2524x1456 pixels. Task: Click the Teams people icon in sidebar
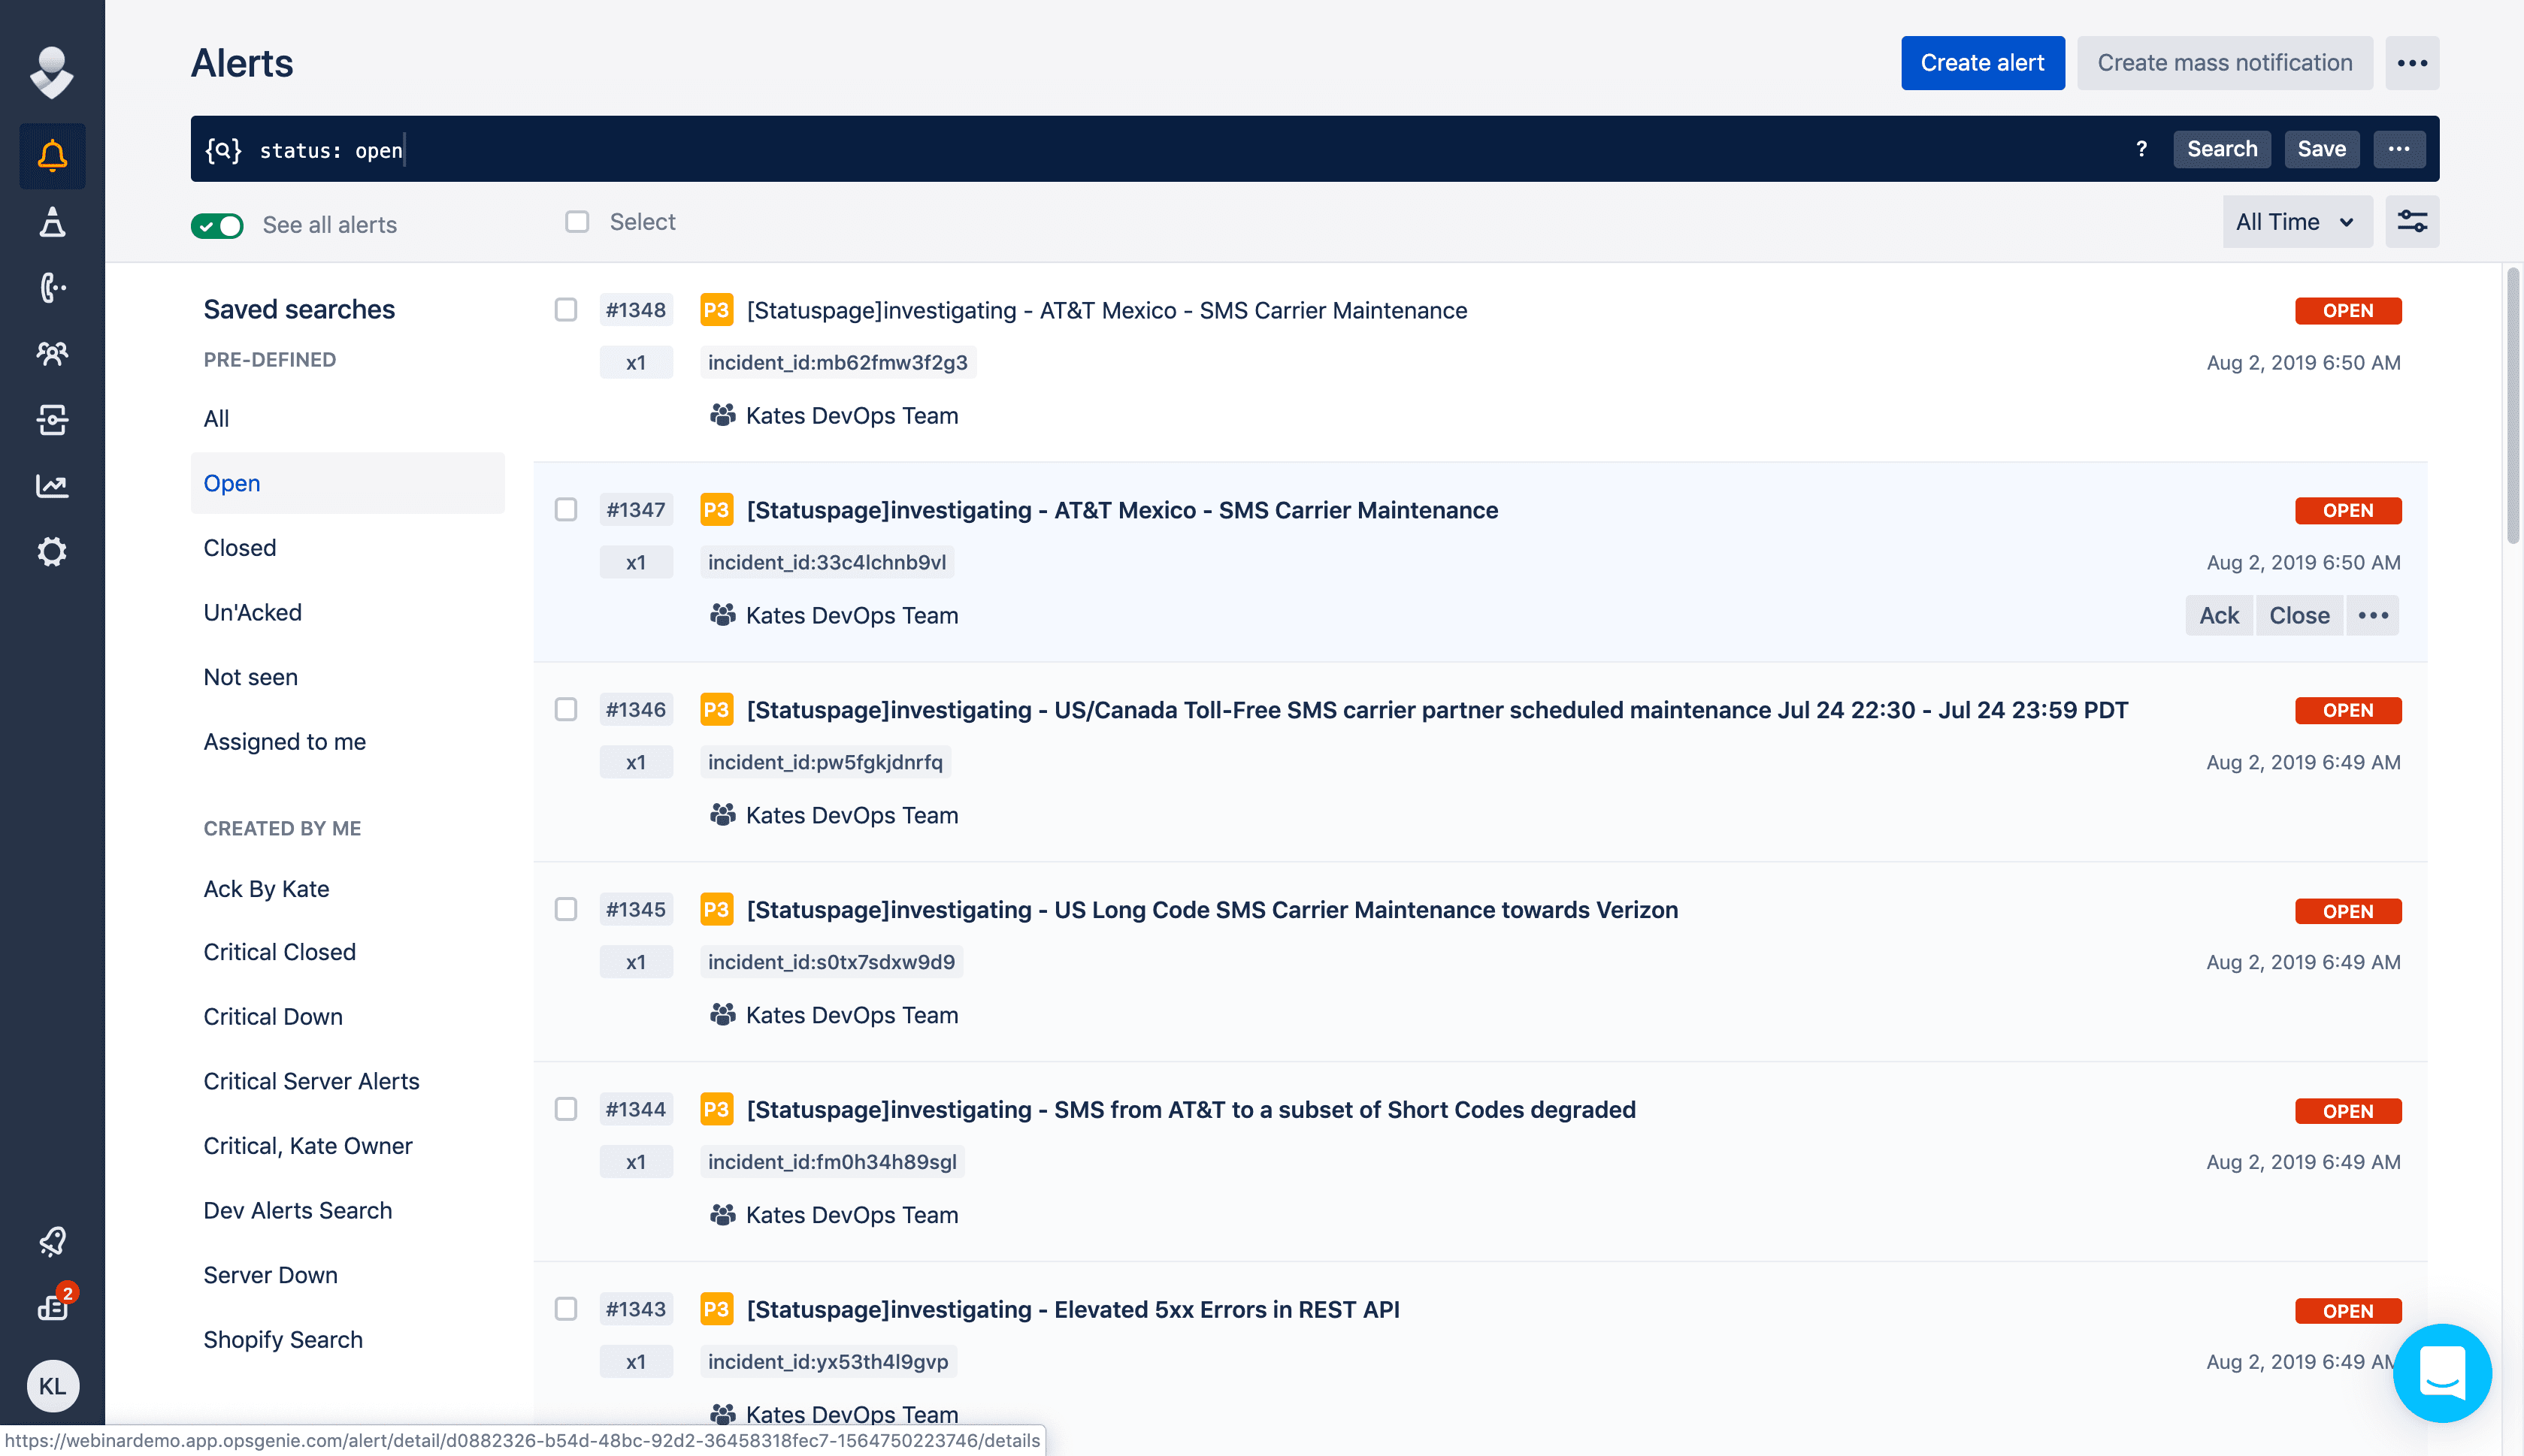tap(52, 353)
